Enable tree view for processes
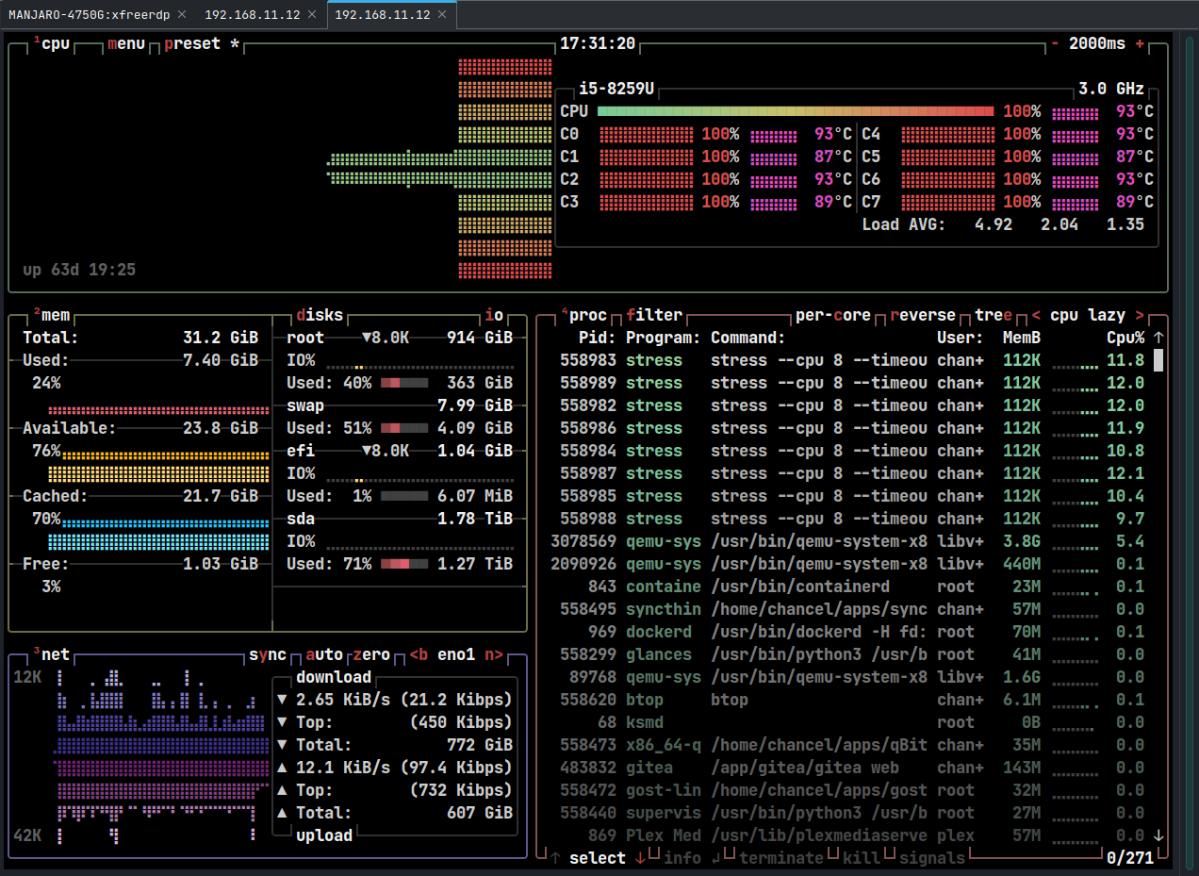Viewport: 1199px width, 876px height. tap(994, 315)
